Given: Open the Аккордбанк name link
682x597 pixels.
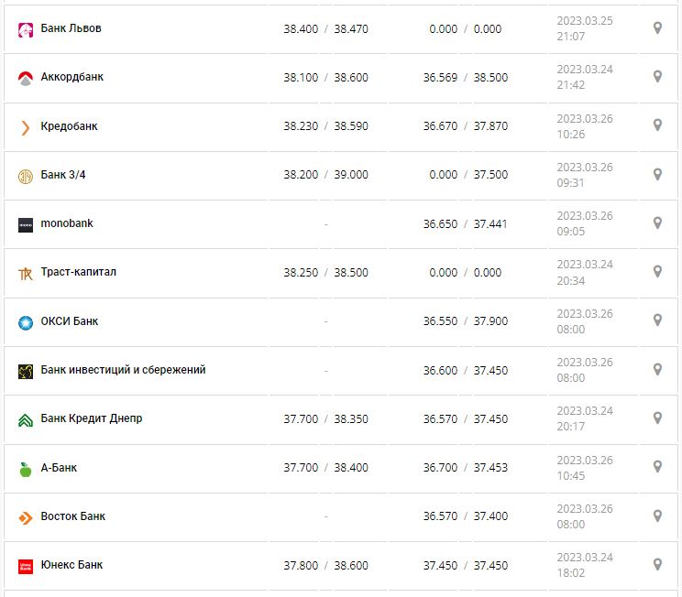Looking at the screenshot, I should tap(72, 77).
